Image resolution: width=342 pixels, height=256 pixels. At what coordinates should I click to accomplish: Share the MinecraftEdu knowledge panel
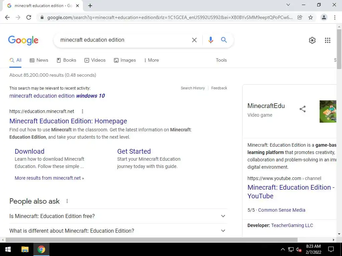pos(303,109)
